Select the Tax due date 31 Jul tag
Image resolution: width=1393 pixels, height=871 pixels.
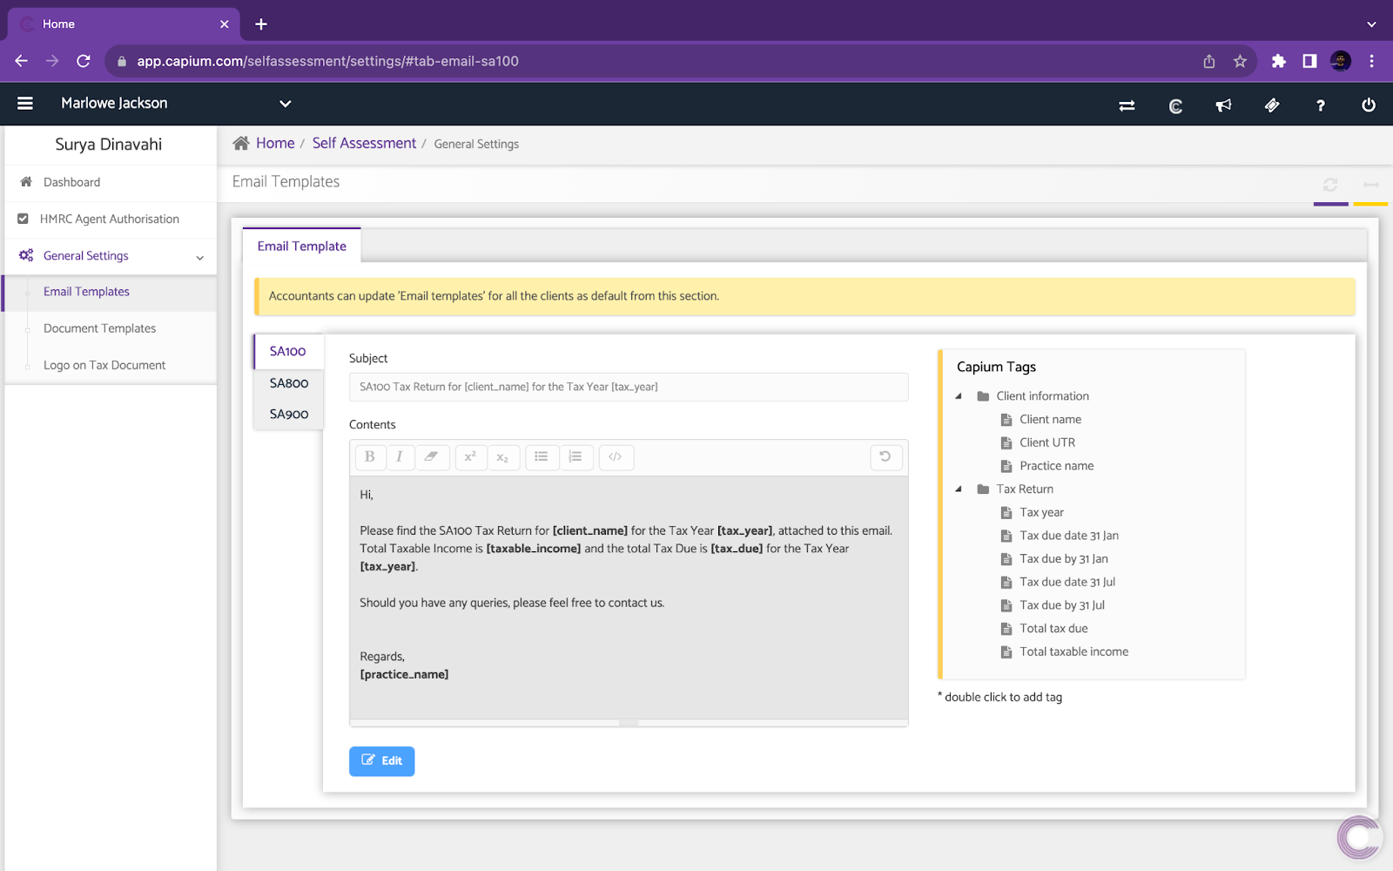(x=1067, y=582)
